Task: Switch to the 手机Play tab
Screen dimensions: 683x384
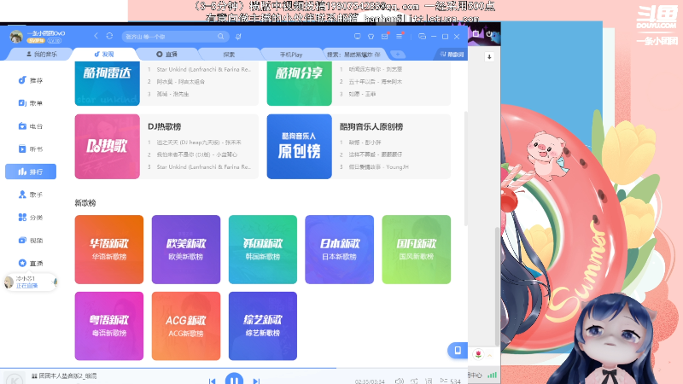Action: pyautogui.click(x=291, y=55)
